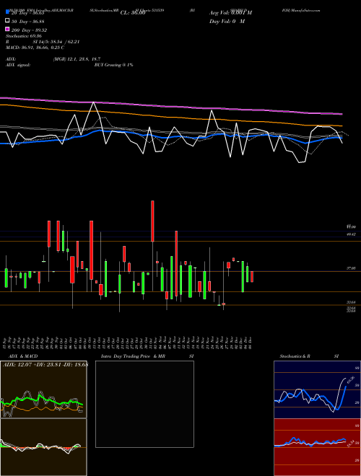Click the right end of the magenta 200-day line

[x=342, y=114]
